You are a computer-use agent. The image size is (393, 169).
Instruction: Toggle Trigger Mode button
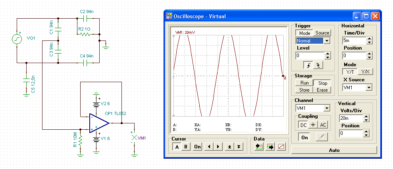click(304, 33)
